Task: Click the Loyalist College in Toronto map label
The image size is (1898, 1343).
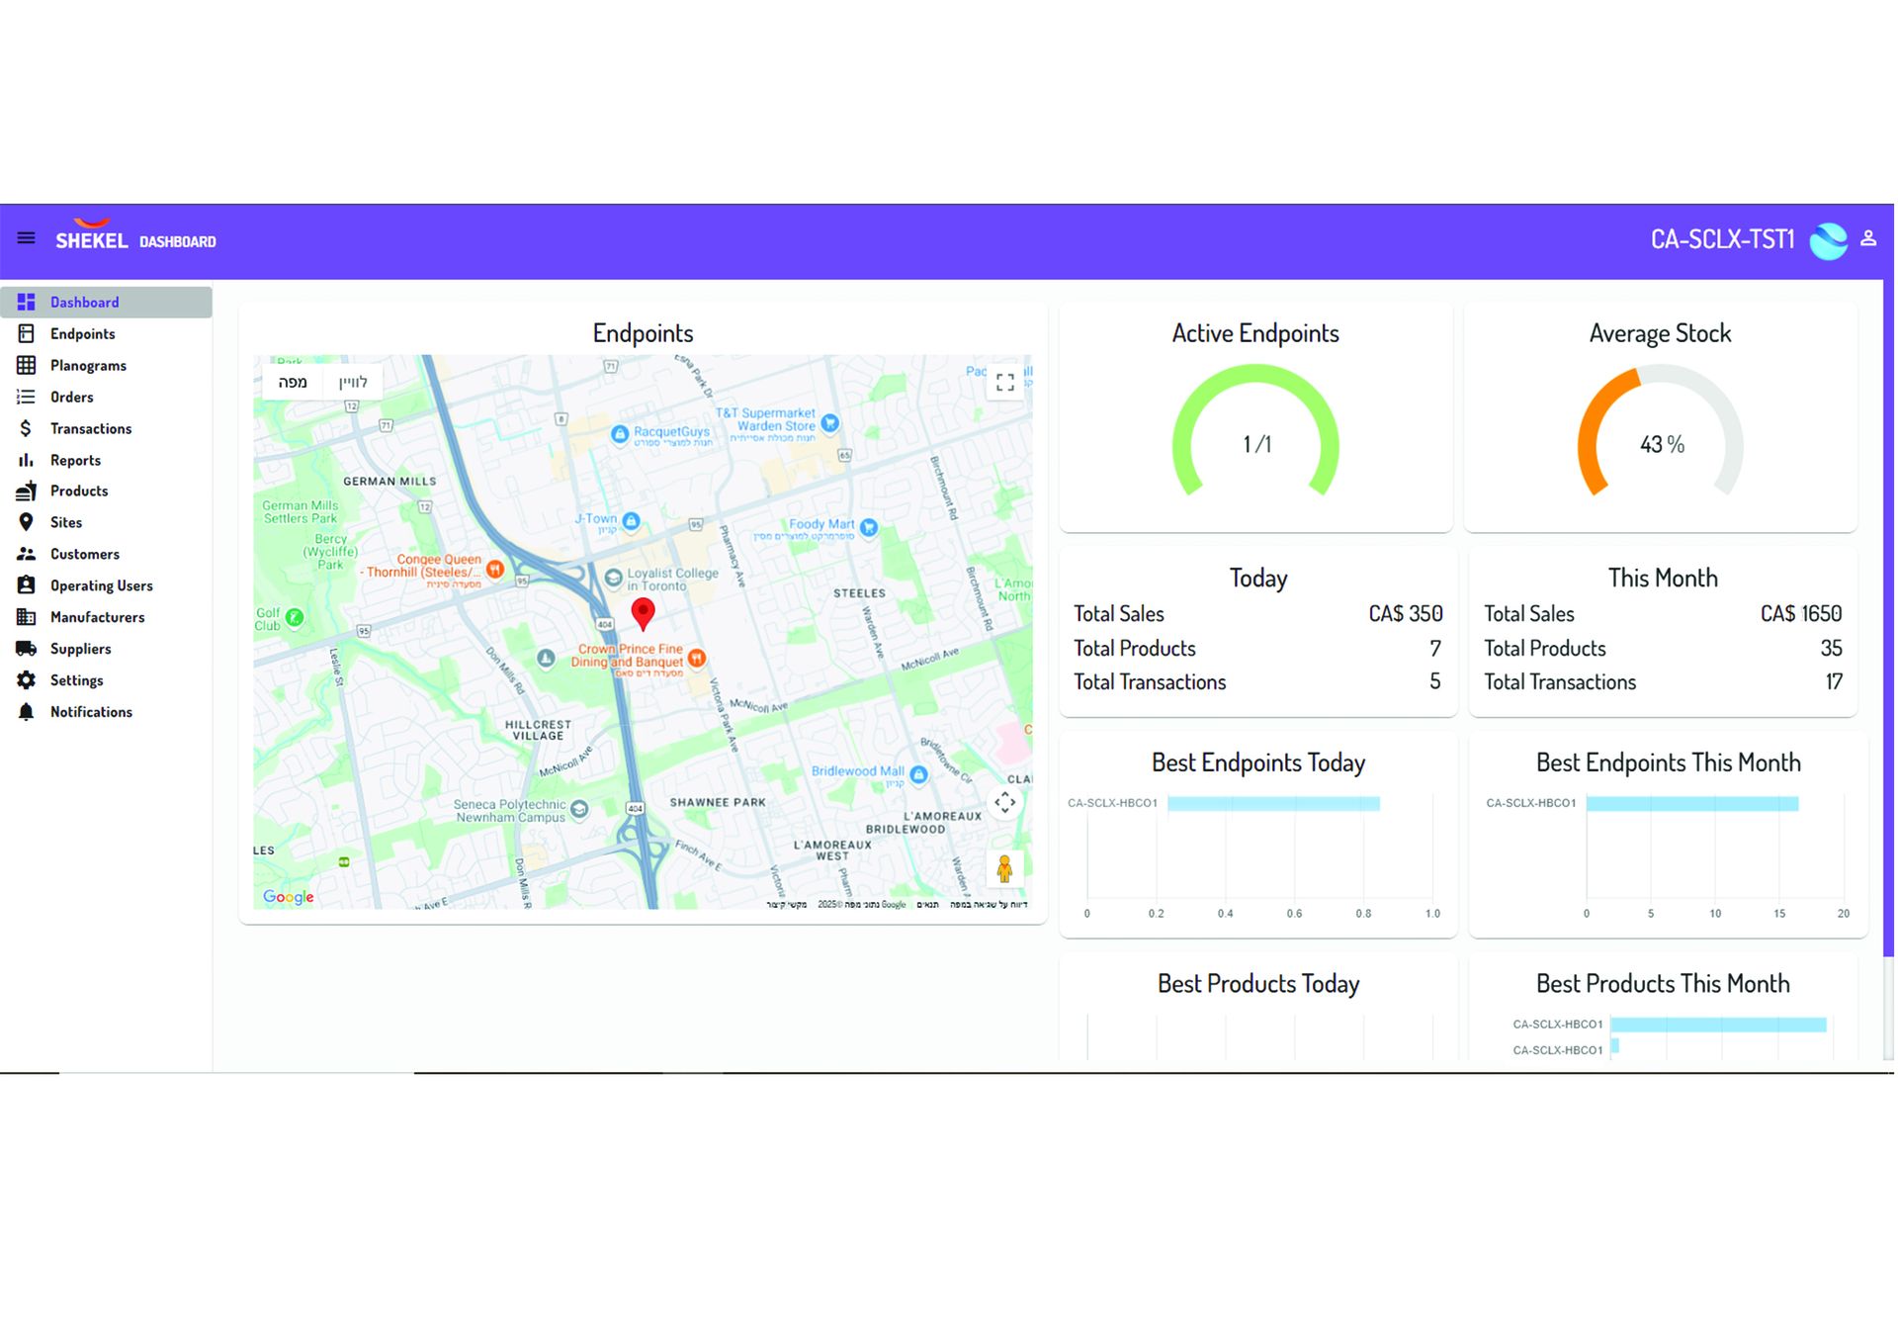Action: [x=672, y=581]
